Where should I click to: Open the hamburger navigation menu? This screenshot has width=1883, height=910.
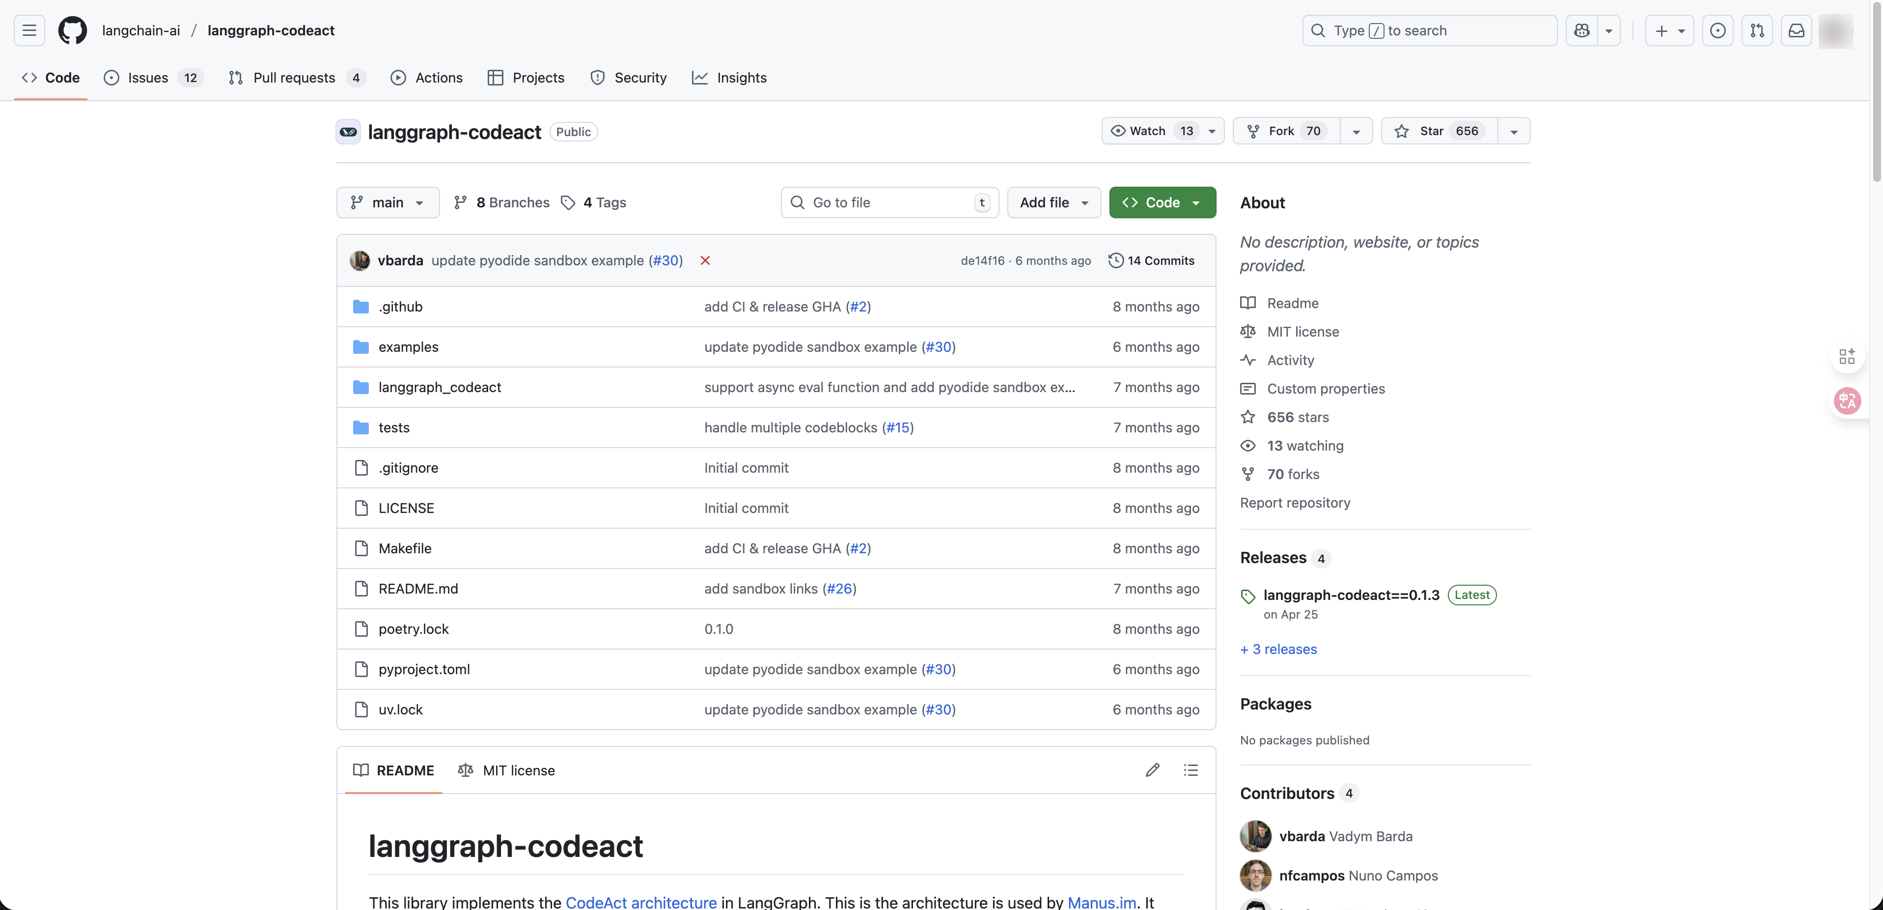[29, 30]
